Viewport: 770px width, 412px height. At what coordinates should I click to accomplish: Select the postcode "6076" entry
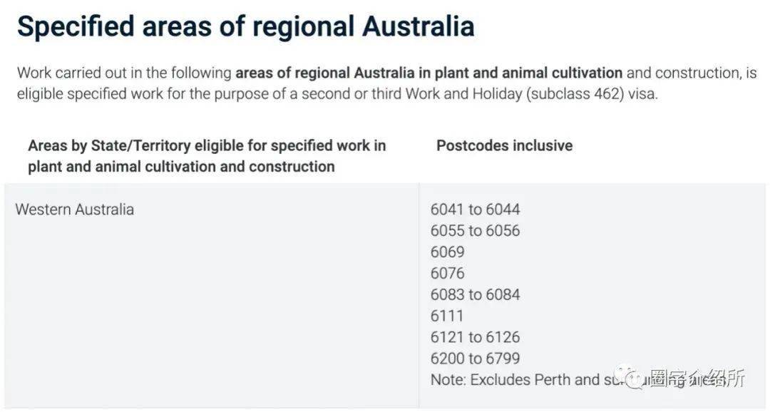tap(447, 273)
